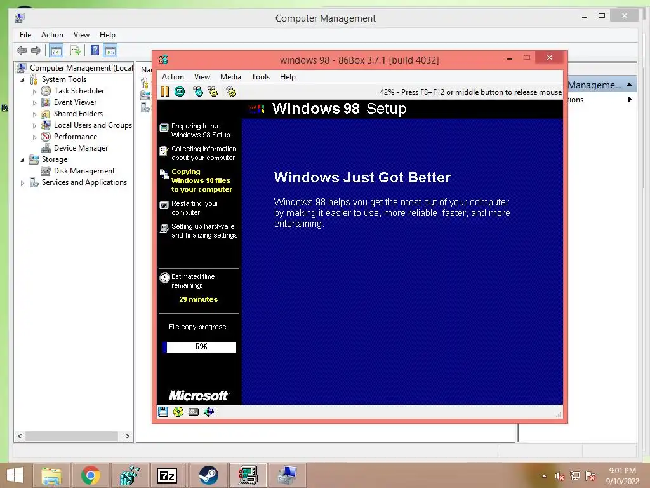The width and height of the screenshot is (650, 488).
Task: Send Ctrl+Alt+Del via 86Box toolbar icon
Action: coord(198,91)
